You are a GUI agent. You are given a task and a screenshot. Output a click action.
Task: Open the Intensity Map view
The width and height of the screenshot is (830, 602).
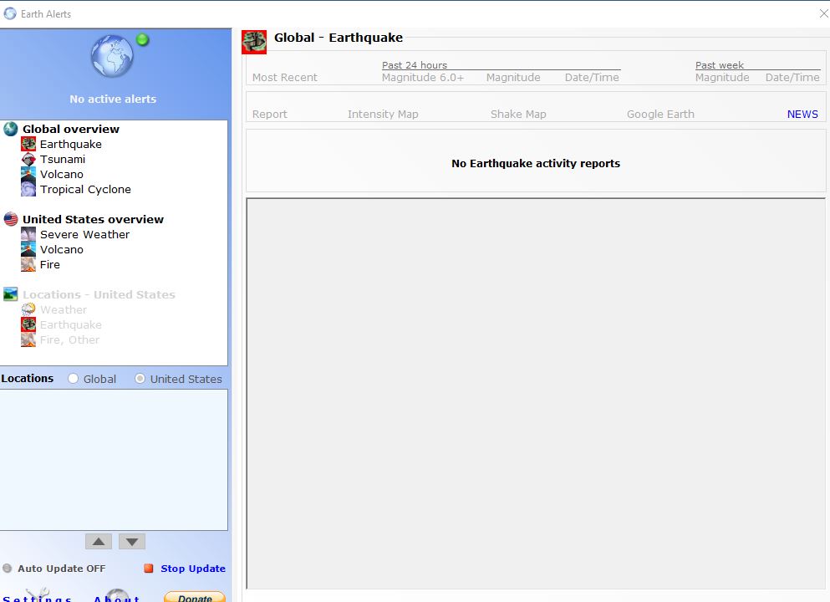pyautogui.click(x=383, y=115)
